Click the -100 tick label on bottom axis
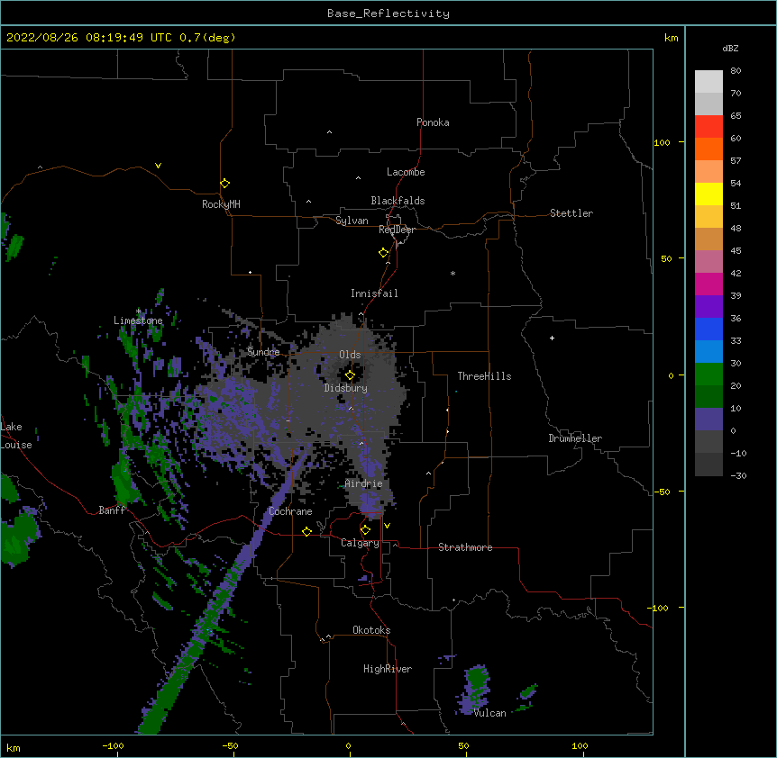Image resolution: width=777 pixels, height=758 pixels. (x=113, y=745)
